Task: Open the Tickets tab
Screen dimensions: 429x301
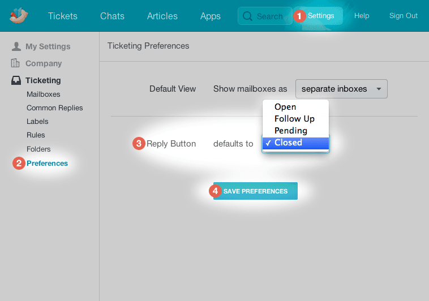Action: tap(62, 16)
